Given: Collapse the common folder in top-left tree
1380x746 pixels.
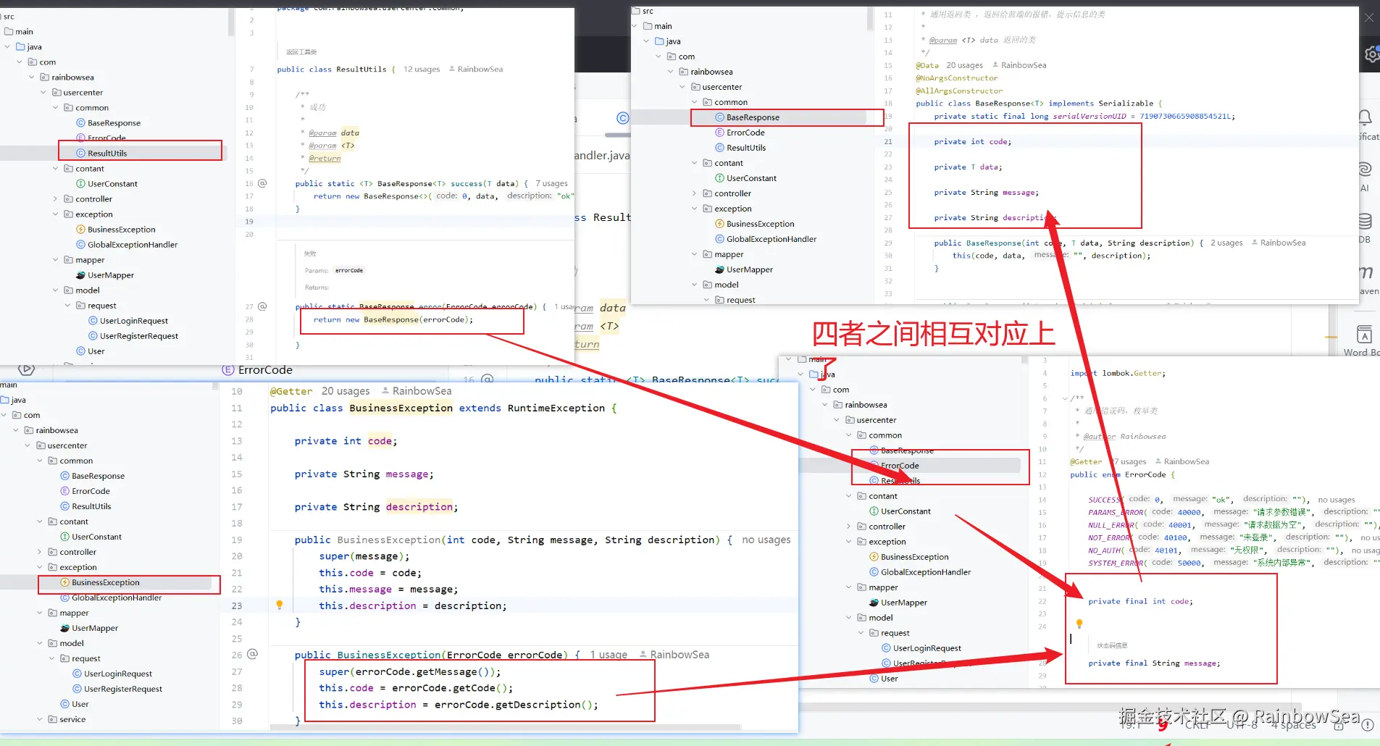Looking at the screenshot, I should [56, 108].
